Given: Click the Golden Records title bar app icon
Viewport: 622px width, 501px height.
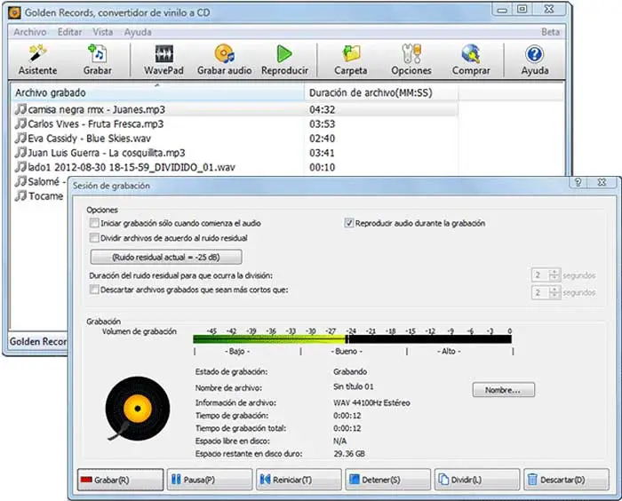Looking at the screenshot, I should point(15,12).
